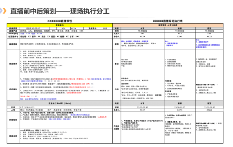Select the gray 直播执行 PART1 (65min) header
The image size is (233, 147).
[x=60, y=103]
